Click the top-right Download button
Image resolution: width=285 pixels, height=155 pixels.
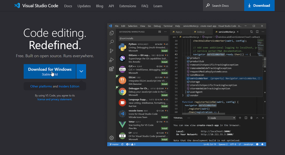tap(259, 6)
